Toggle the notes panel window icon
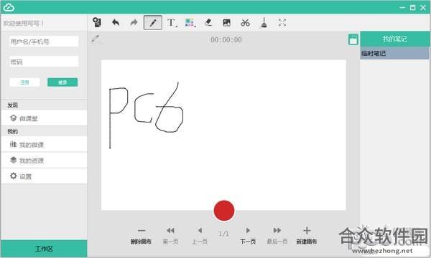This screenshot has width=431, height=258. [x=353, y=39]
